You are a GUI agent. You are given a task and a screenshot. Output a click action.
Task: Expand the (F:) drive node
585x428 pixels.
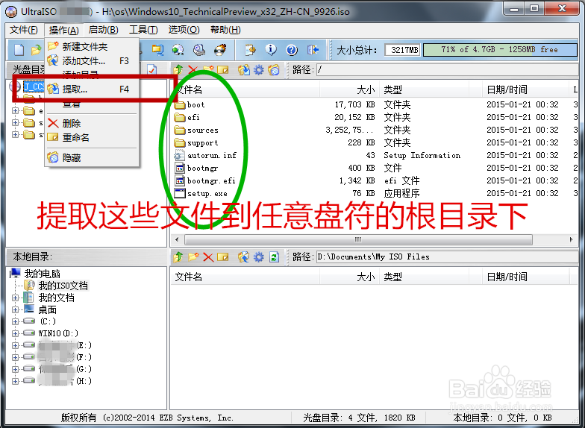pyautogui.click(x=15, y=357)
